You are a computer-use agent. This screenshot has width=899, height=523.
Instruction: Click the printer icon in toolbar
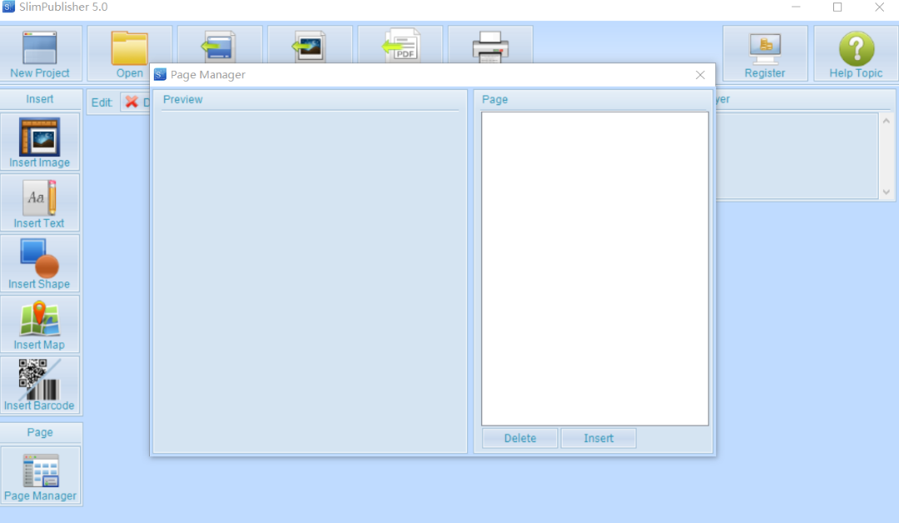coord(489,45)
